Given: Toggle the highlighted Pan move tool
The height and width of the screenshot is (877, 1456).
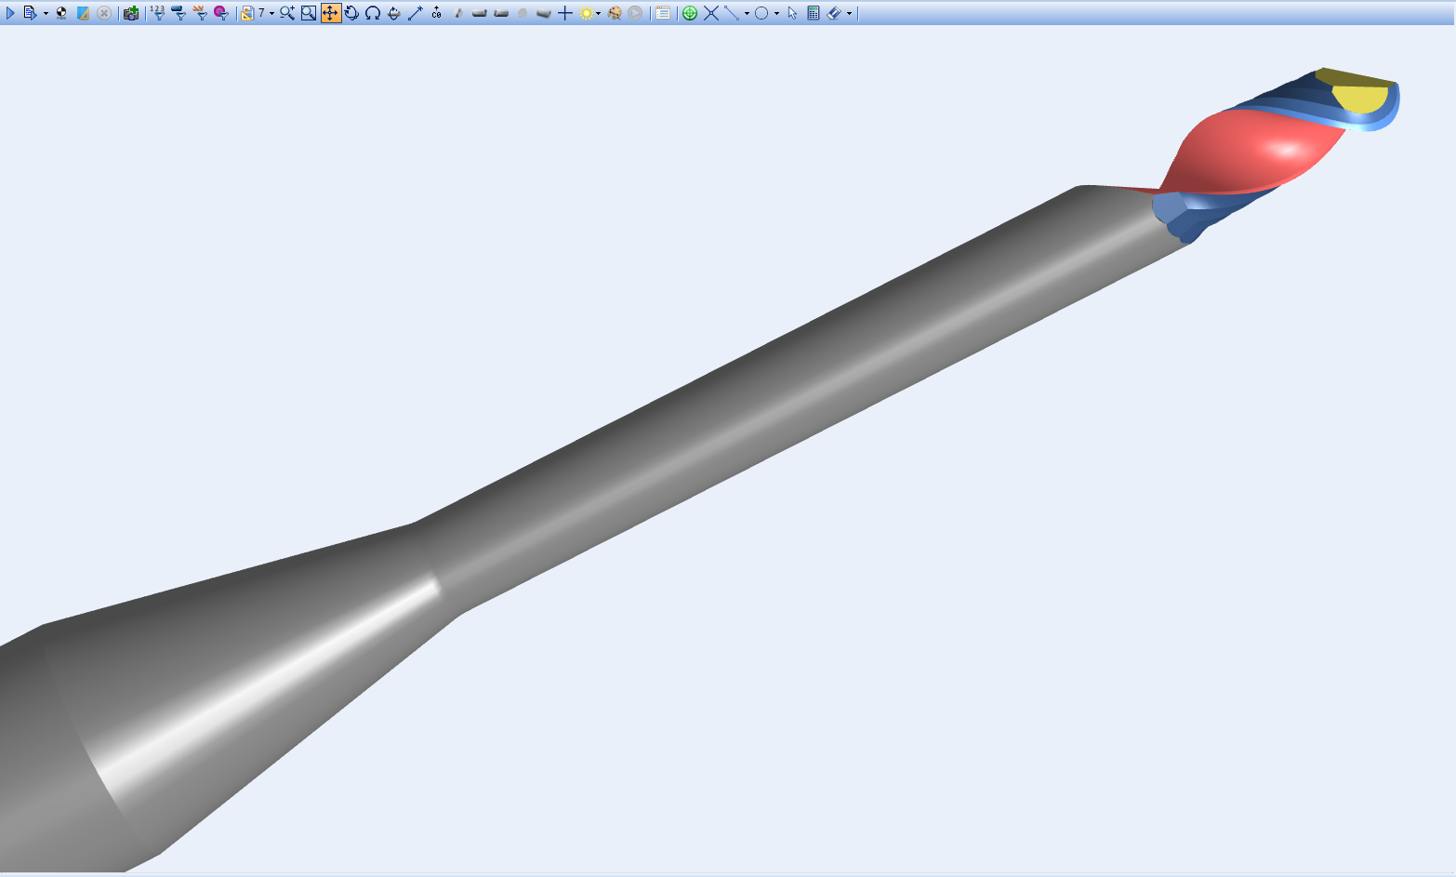Looking at the screenshot, I should pos(330,13).
